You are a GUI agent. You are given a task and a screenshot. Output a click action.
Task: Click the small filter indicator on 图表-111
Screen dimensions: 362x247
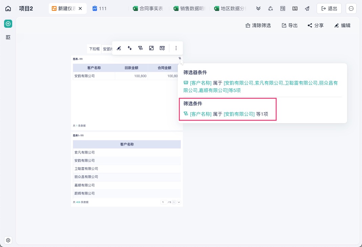coord(179,58)
